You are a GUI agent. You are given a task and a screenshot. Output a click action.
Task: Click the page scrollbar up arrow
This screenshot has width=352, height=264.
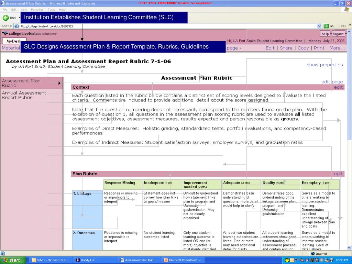[x=349, y=32]
